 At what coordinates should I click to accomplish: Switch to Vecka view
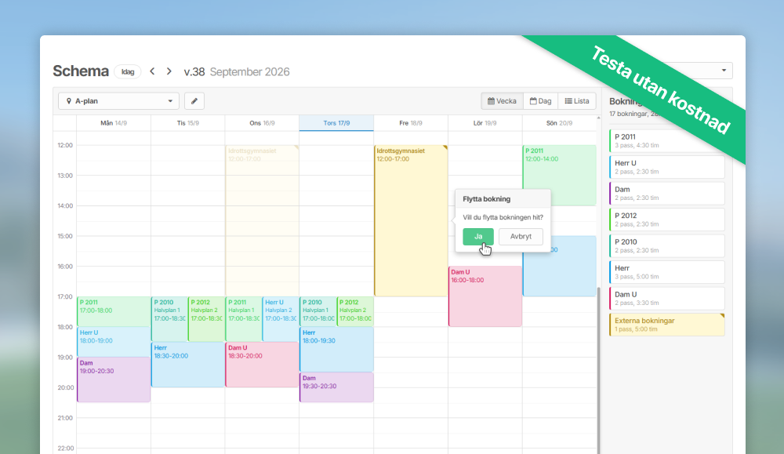click(x=502, y=101)
